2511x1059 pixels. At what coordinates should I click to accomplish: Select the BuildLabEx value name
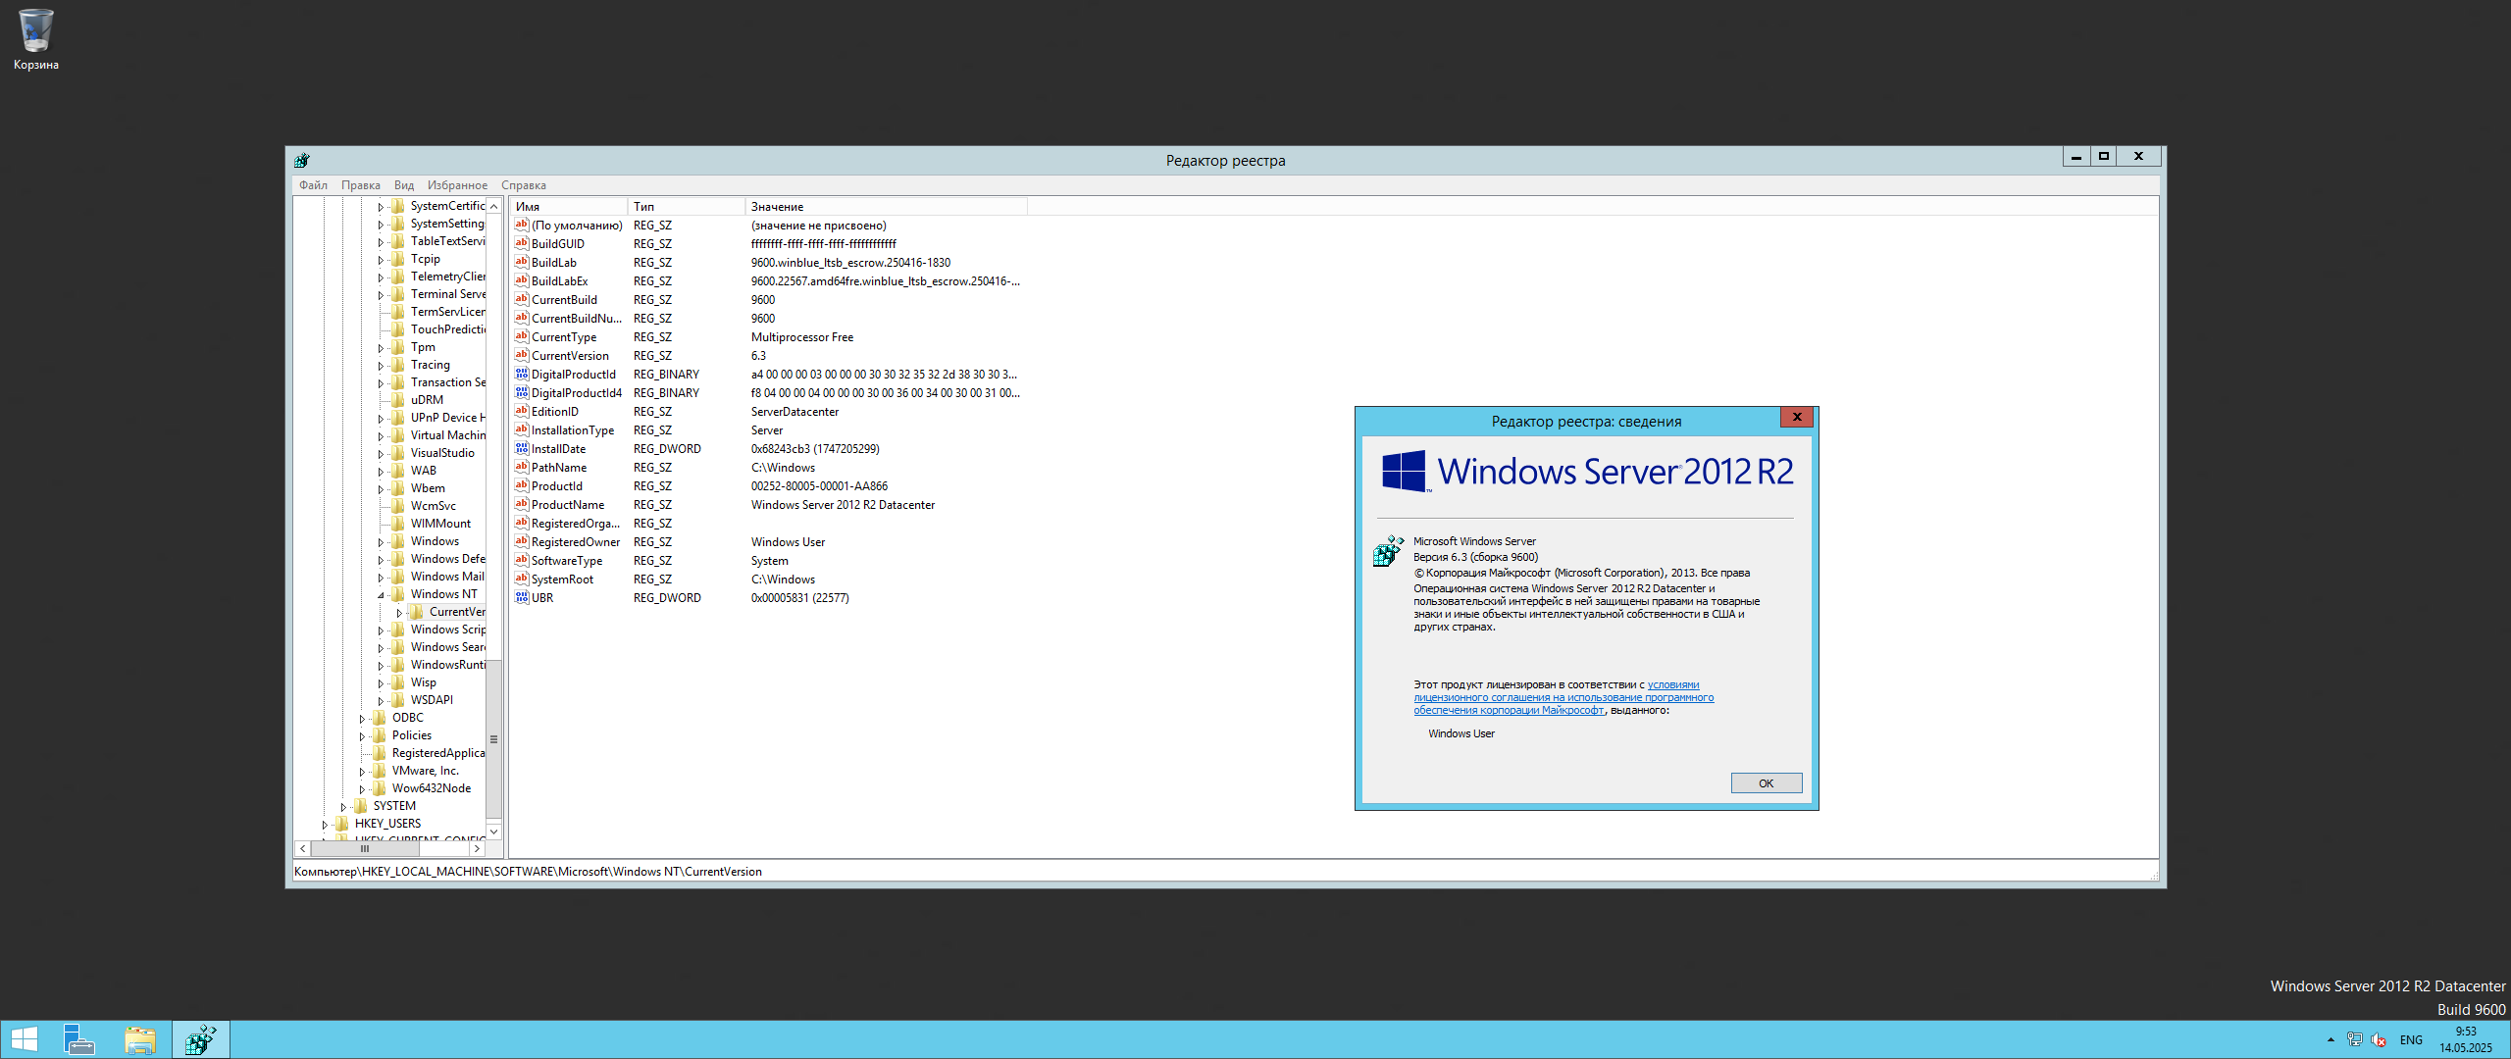click(560, 280)
